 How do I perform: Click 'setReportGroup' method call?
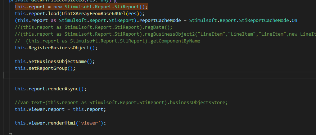tap(48, 68)
